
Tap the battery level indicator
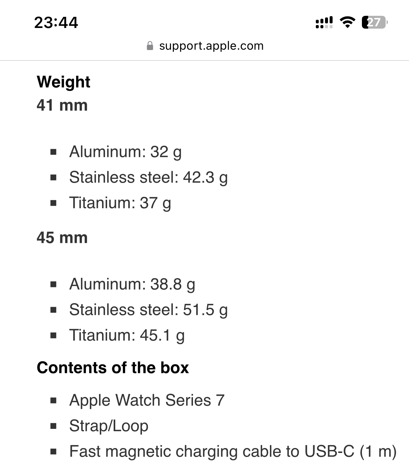(374, 22)
